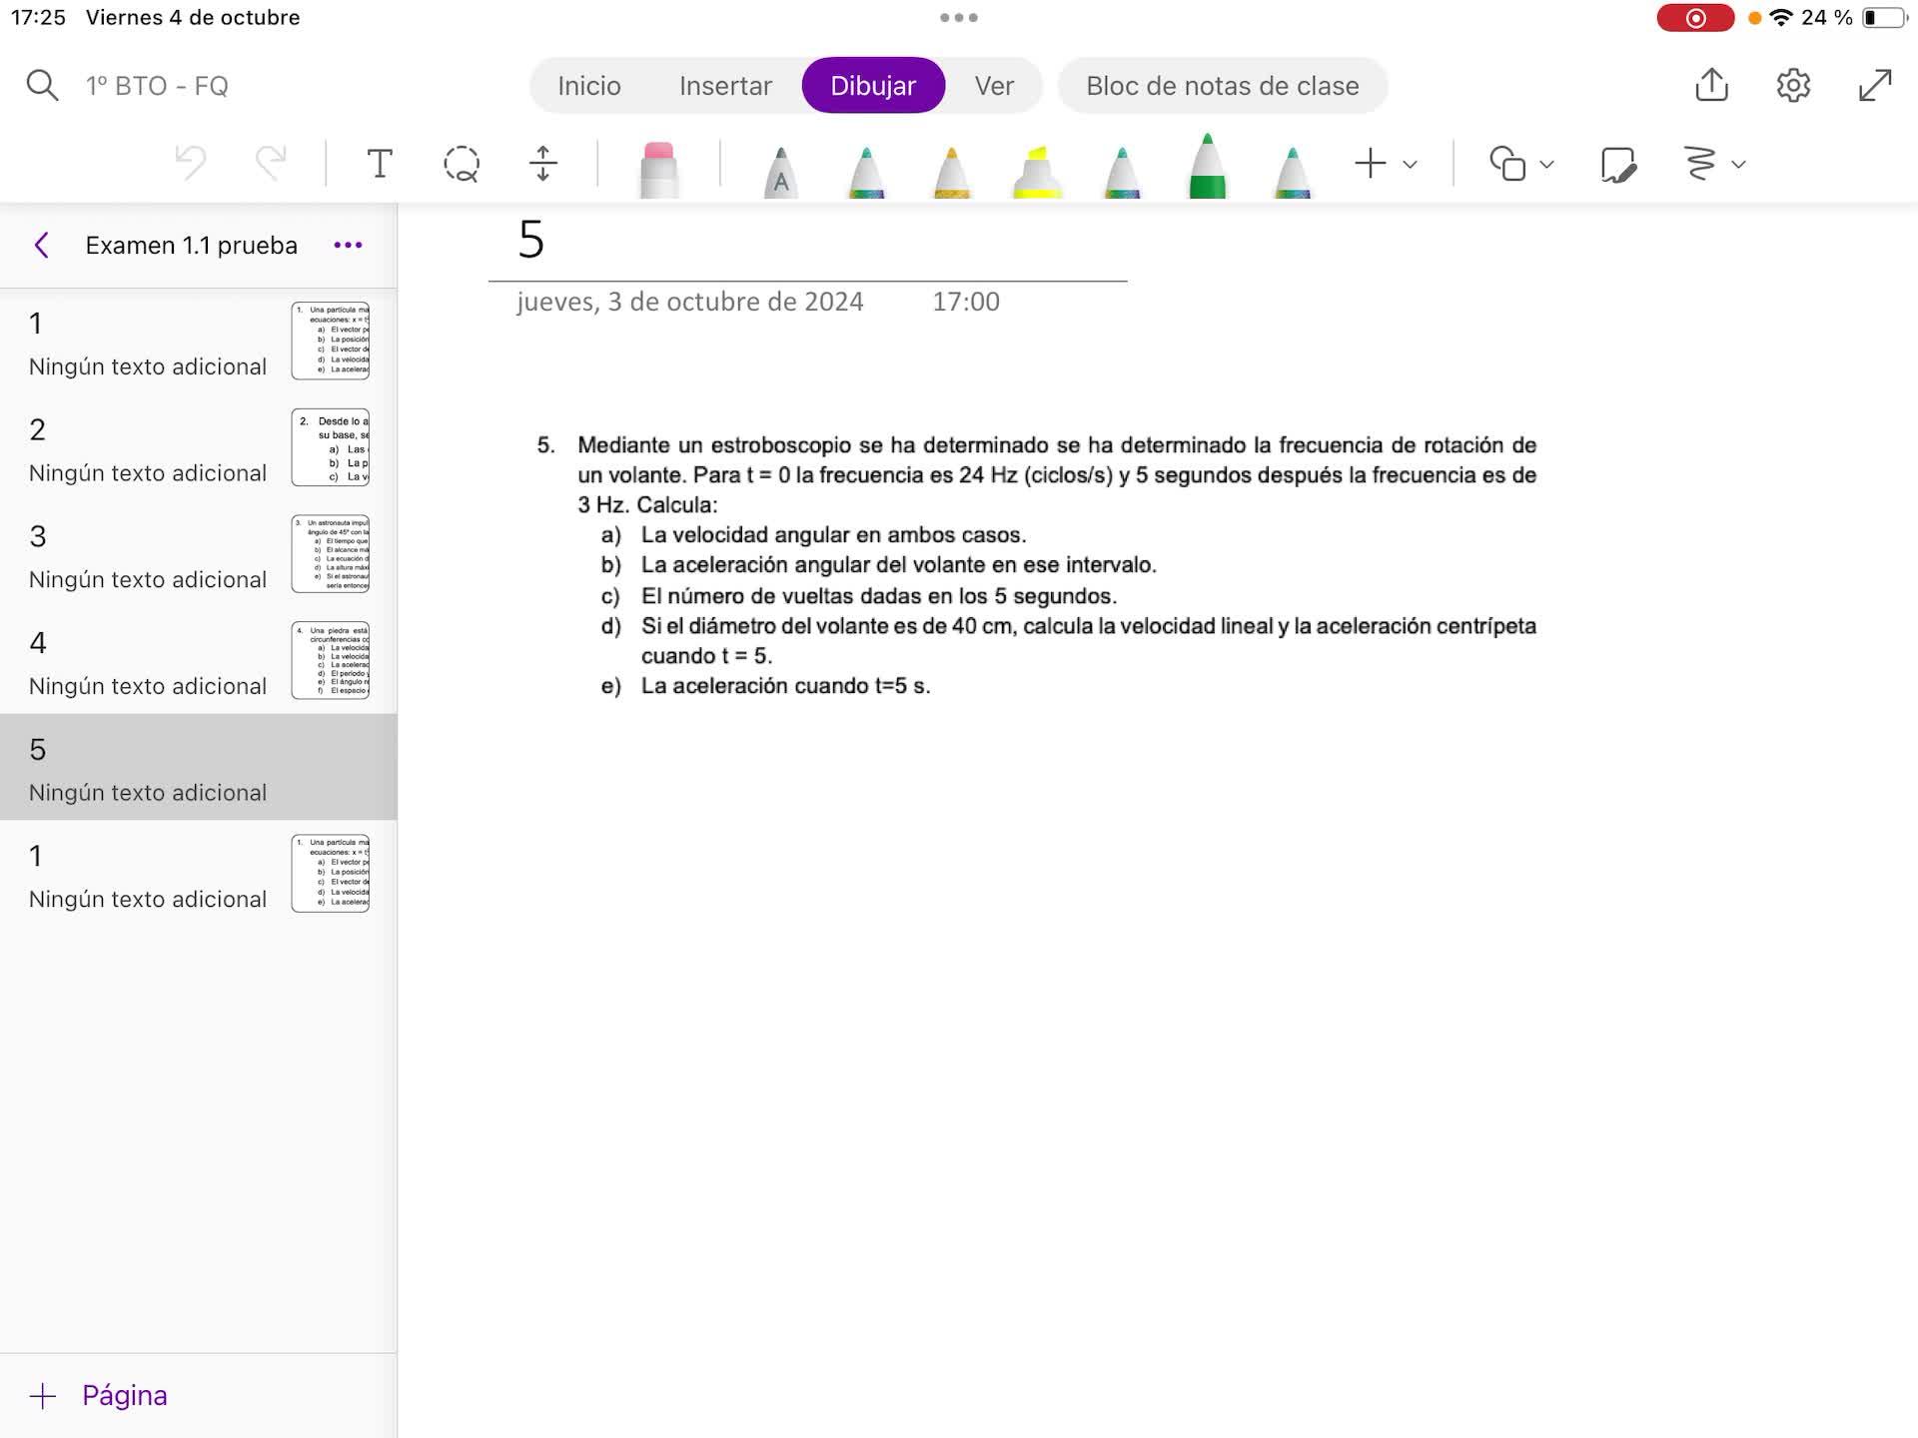Open Bloc de notas de clase

tap(1222, 86)
